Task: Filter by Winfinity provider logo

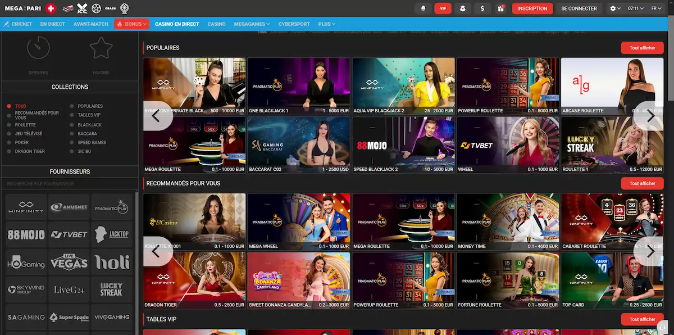Action: pos(26,207)
